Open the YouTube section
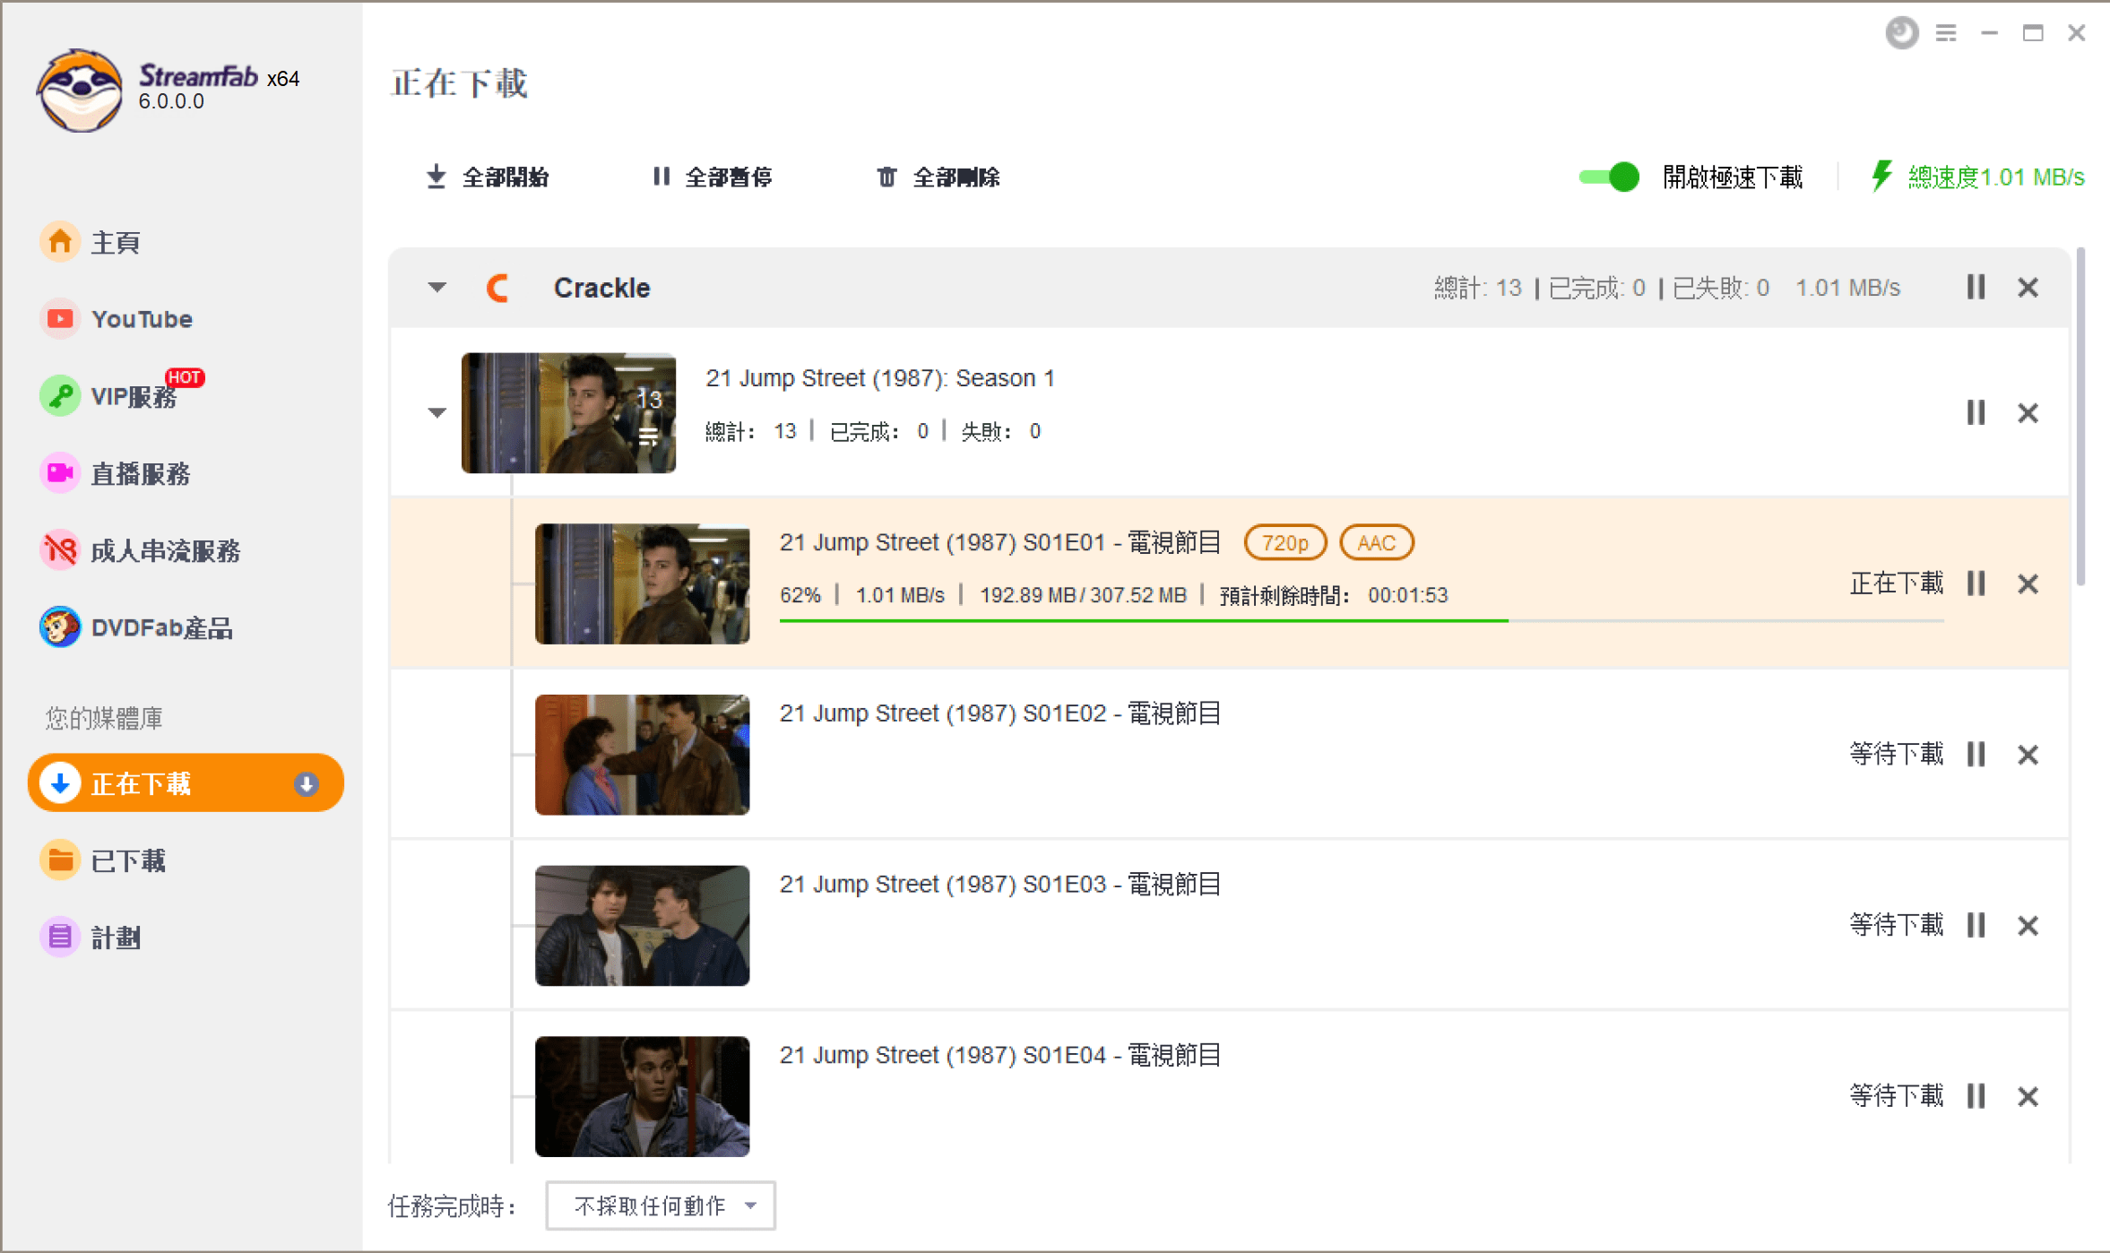This screenshot has height=1253, width=2110. pos(117,319)
